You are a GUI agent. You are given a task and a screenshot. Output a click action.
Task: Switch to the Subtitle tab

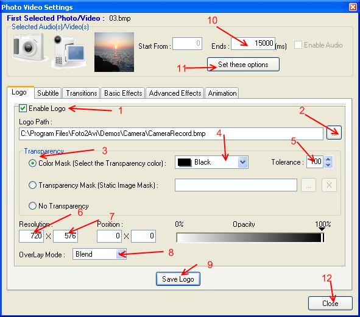[48, 93]
